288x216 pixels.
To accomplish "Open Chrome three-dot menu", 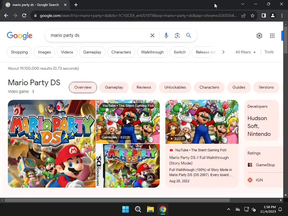I will pyautogui.click(x=282, y=16).
